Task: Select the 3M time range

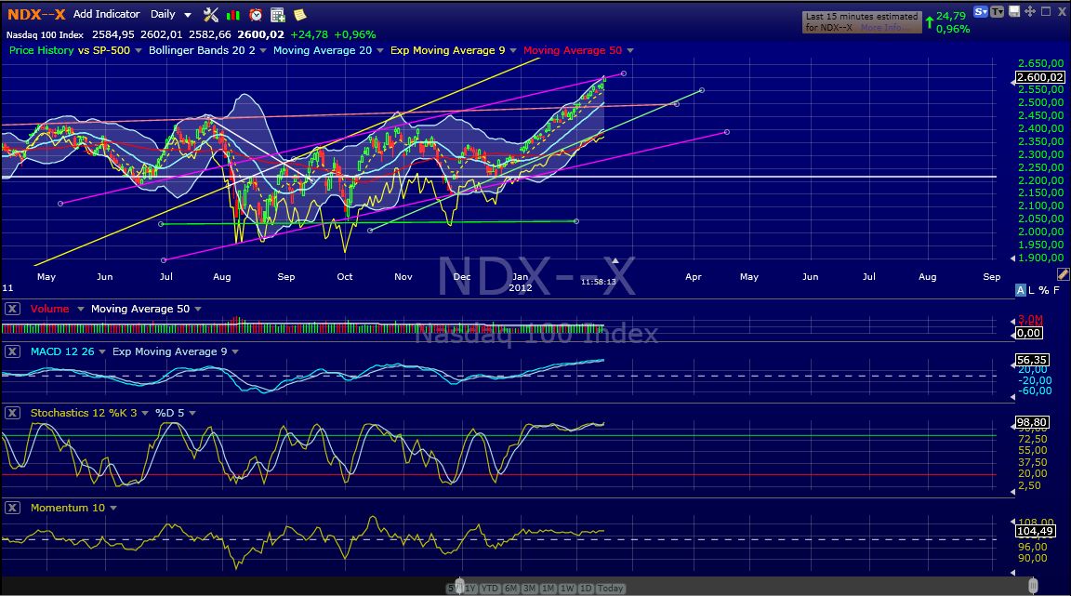Action: (x=529, y=589)
